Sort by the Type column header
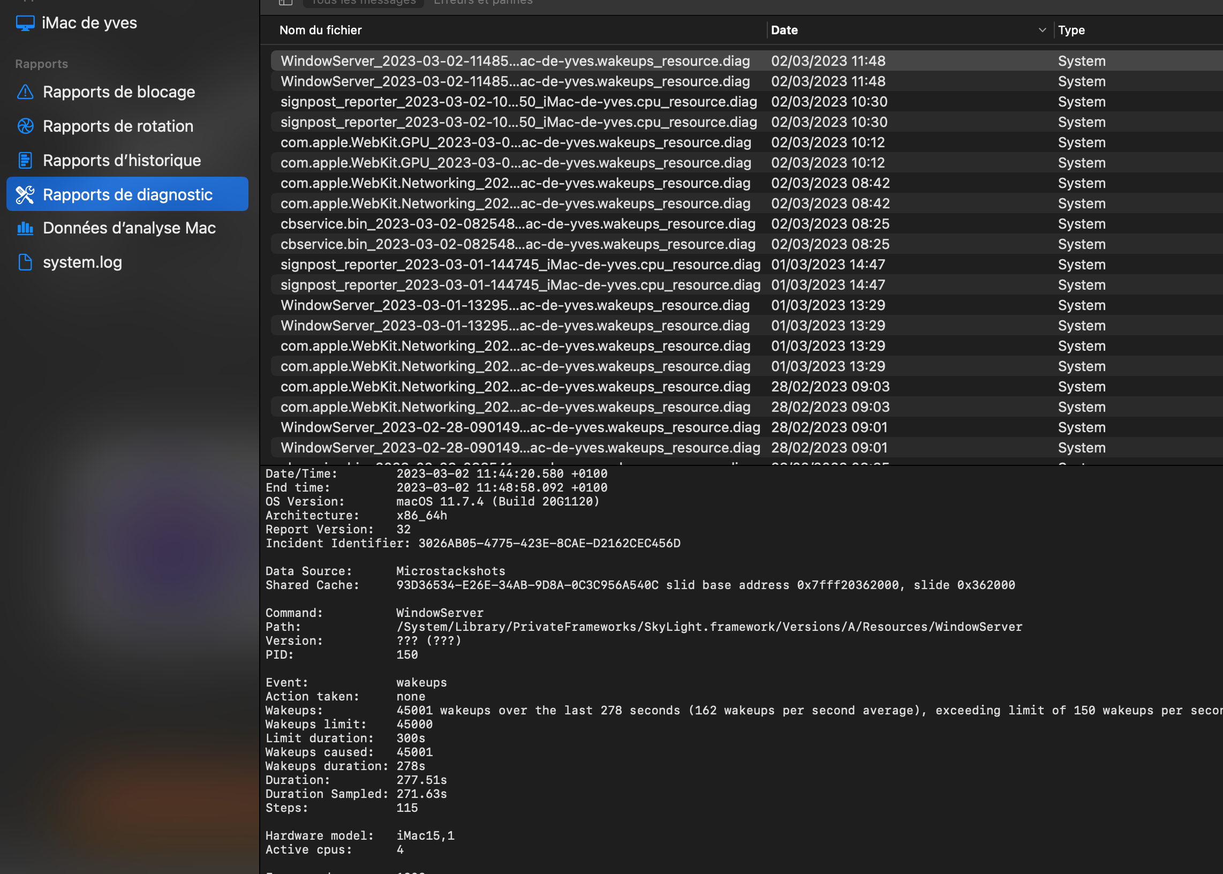 tap(1071, 30)
